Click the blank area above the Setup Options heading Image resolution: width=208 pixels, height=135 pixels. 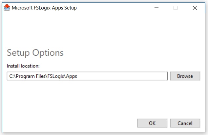[x=98, y=31]
